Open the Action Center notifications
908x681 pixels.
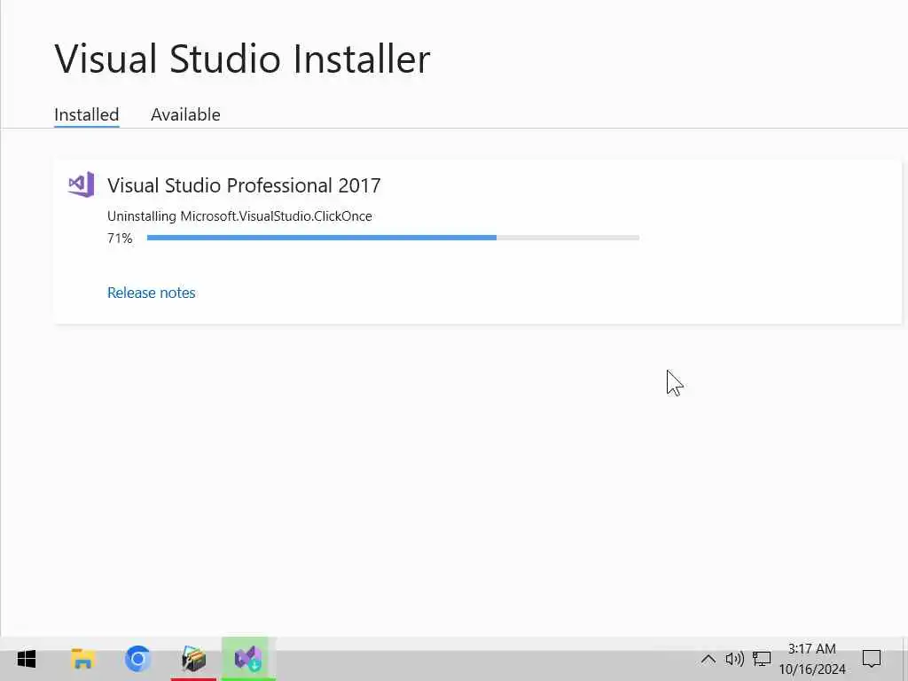point(872,659)
